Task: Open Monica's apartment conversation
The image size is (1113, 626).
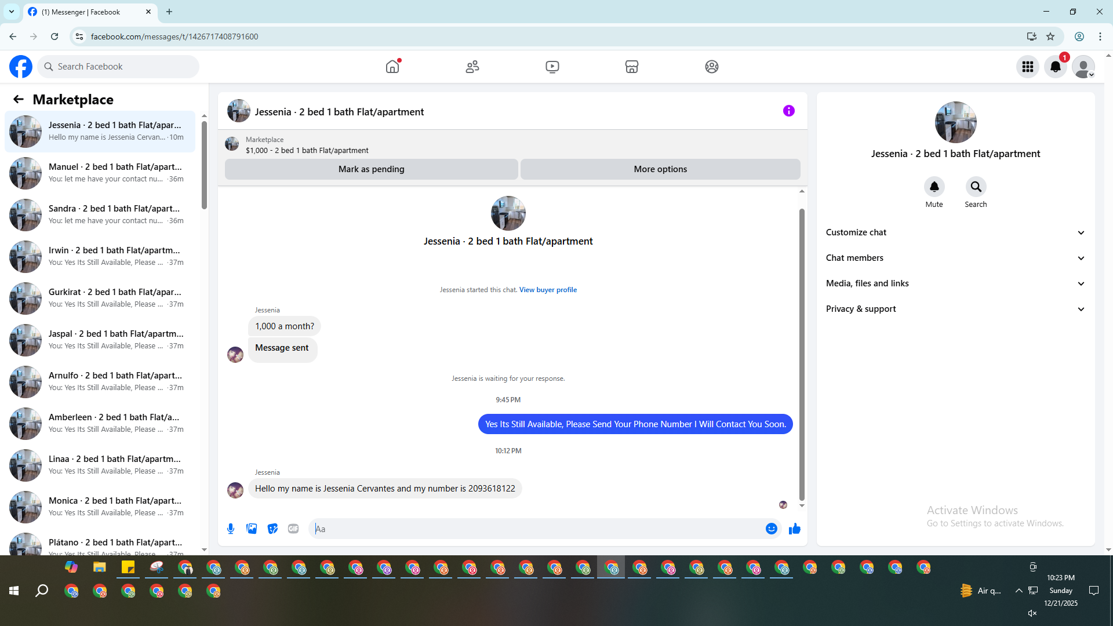Action: pyautogui.click(x=100, y=507)
